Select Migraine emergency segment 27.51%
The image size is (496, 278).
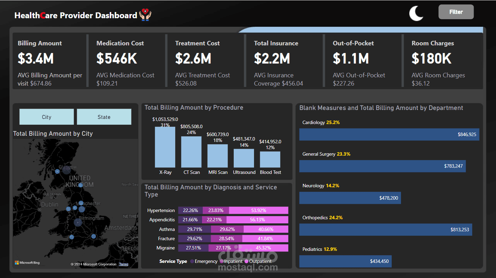[193, 248]
